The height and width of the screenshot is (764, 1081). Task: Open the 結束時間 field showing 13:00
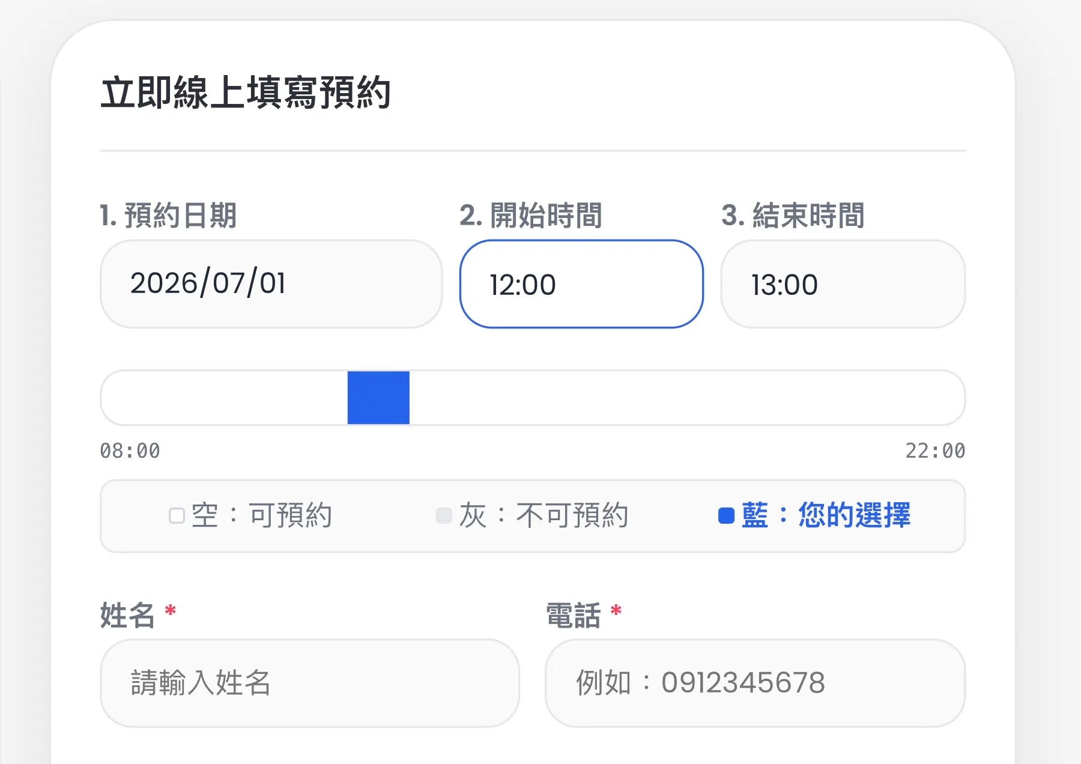coord(843,284)
